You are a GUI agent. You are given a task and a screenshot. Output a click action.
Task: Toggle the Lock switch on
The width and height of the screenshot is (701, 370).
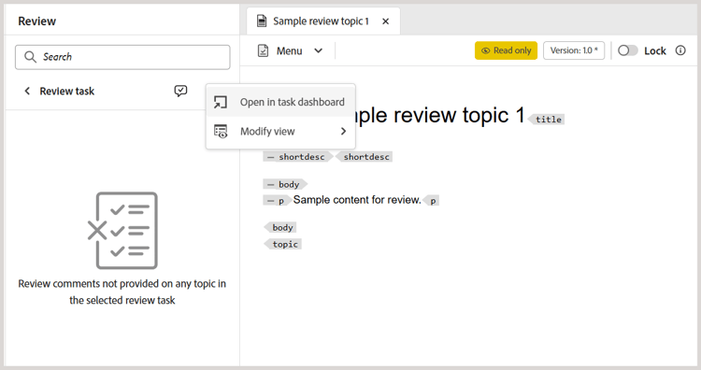[628, 50]
